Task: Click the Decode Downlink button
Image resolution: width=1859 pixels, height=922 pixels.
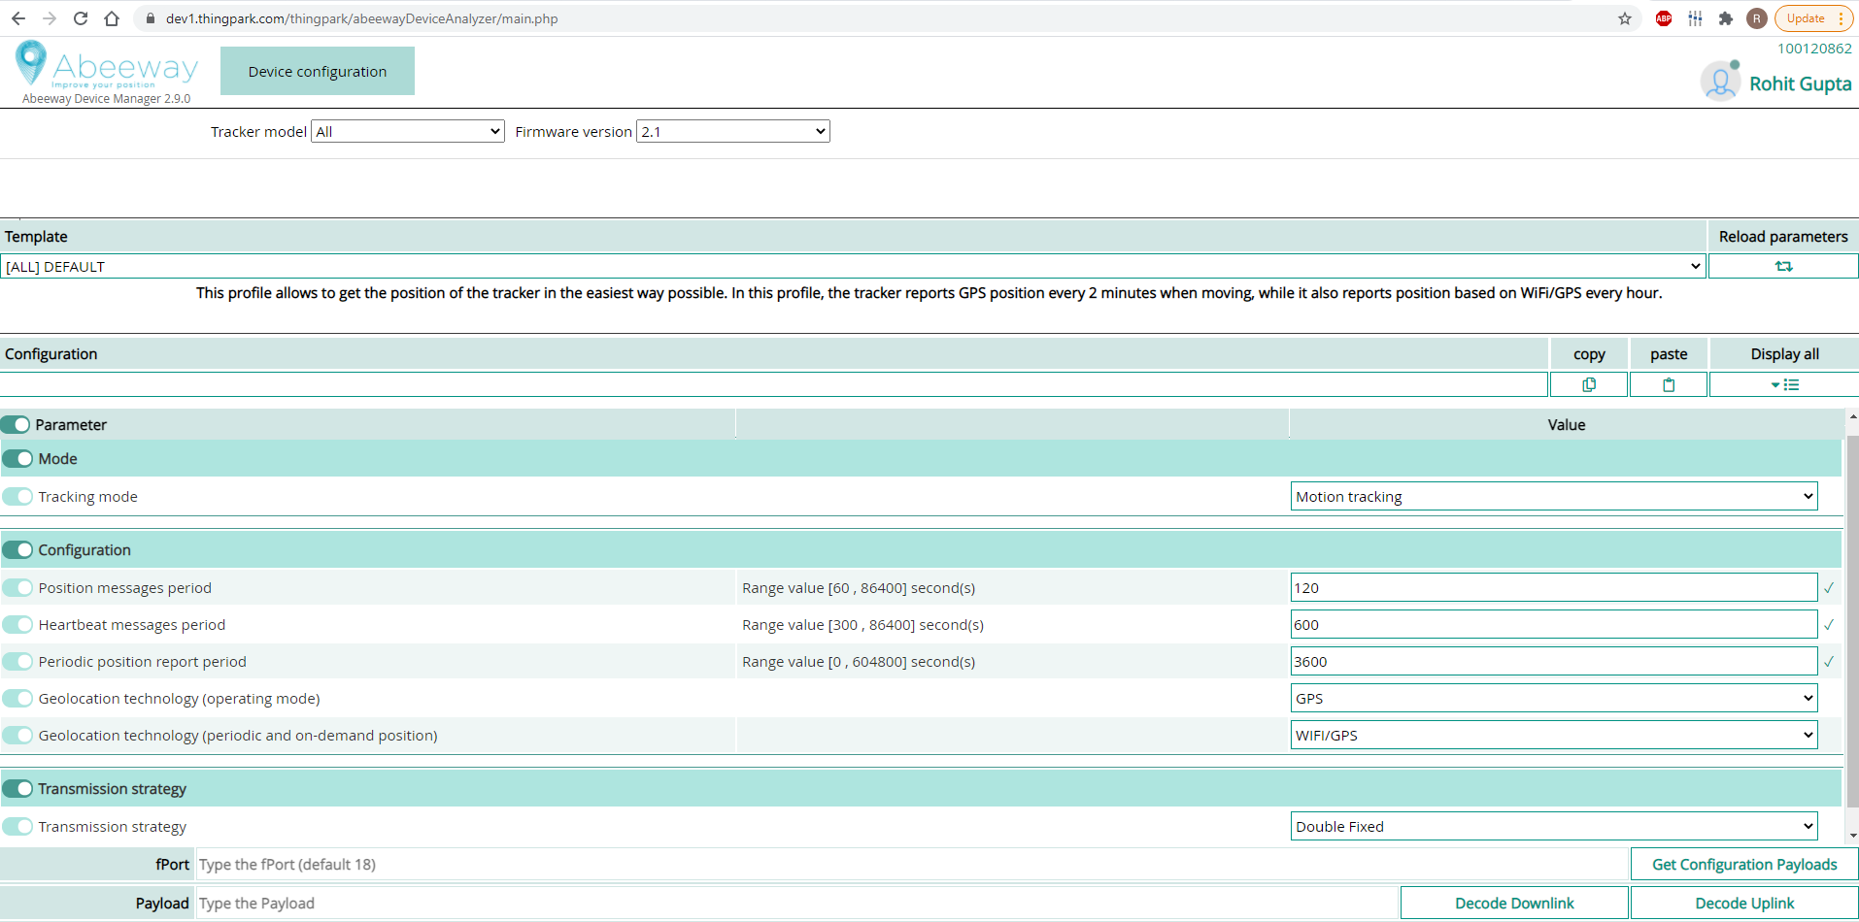Action: click(1514, 904)
